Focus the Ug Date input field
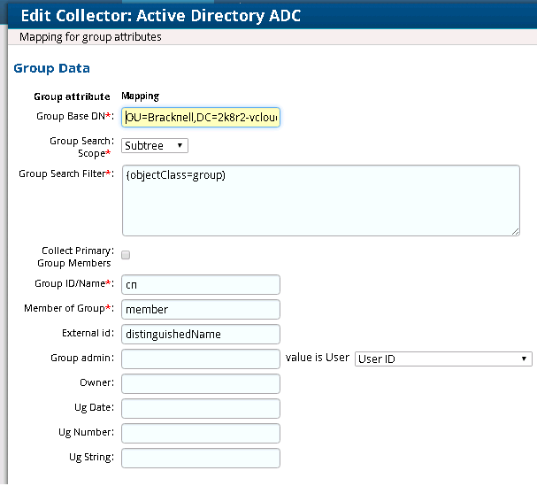The width and height of the screenshot is (537, 486). coord(201,408)
